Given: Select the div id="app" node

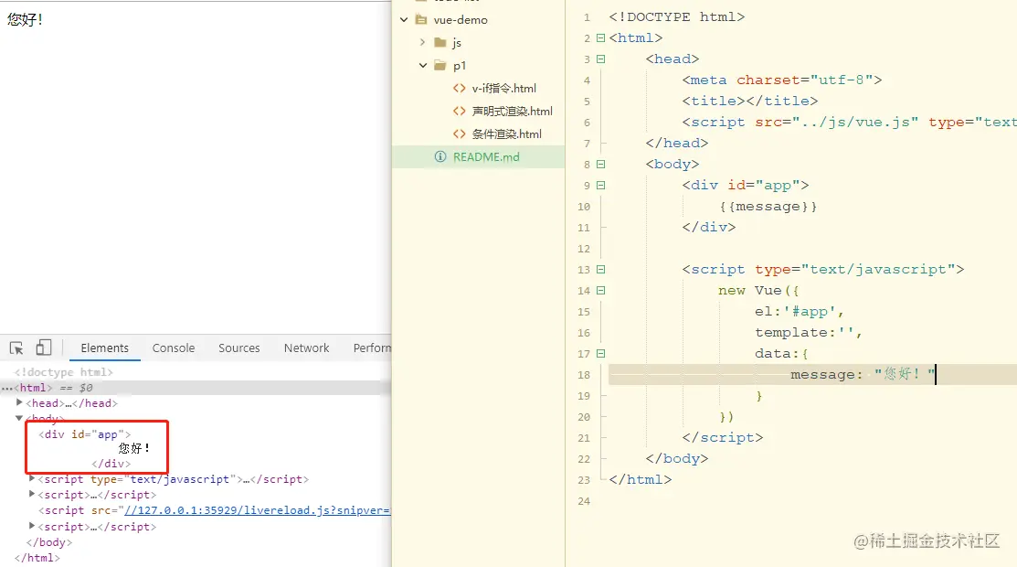Looking at the screenshot, I should tap(84, 434).
